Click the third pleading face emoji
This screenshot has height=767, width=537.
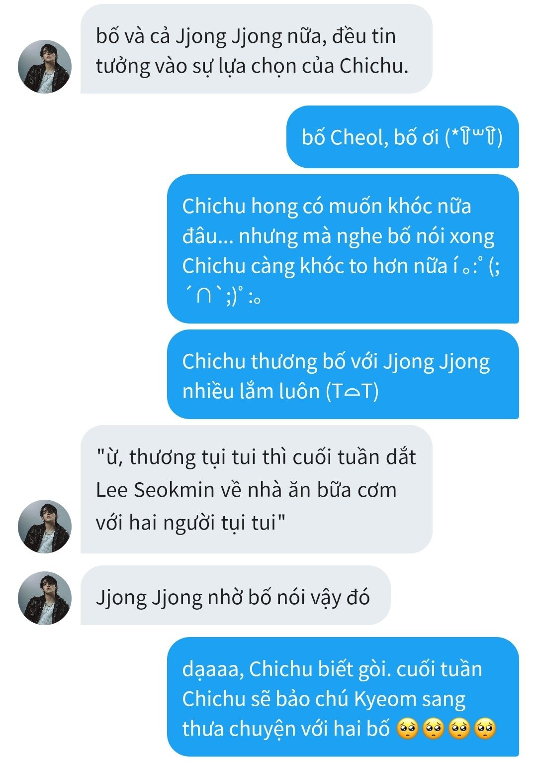pyautogui.click(x=459, y=730)
